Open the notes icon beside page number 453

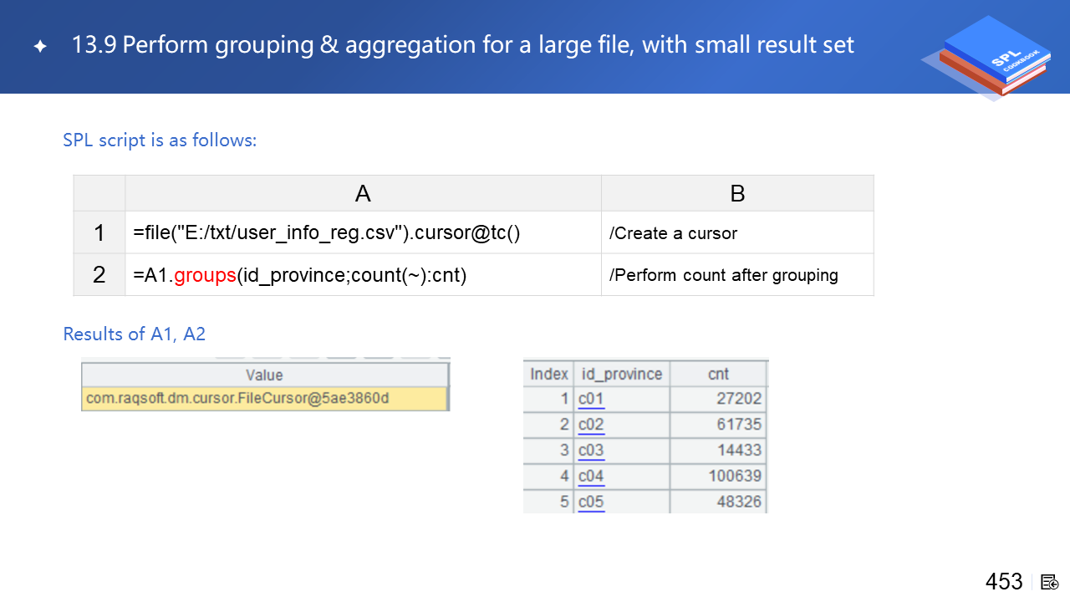(1050, 582)
